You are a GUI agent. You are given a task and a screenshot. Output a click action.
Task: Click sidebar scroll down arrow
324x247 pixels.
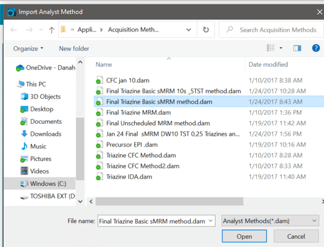pos(81,202)
